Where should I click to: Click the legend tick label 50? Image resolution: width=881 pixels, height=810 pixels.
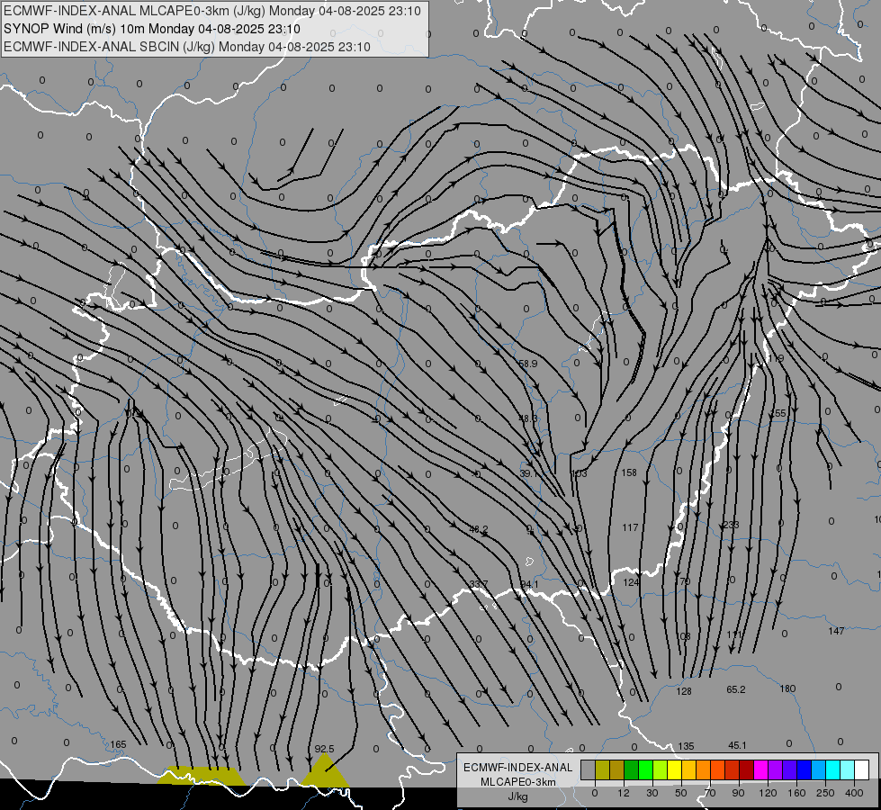[x=681, y=793]
